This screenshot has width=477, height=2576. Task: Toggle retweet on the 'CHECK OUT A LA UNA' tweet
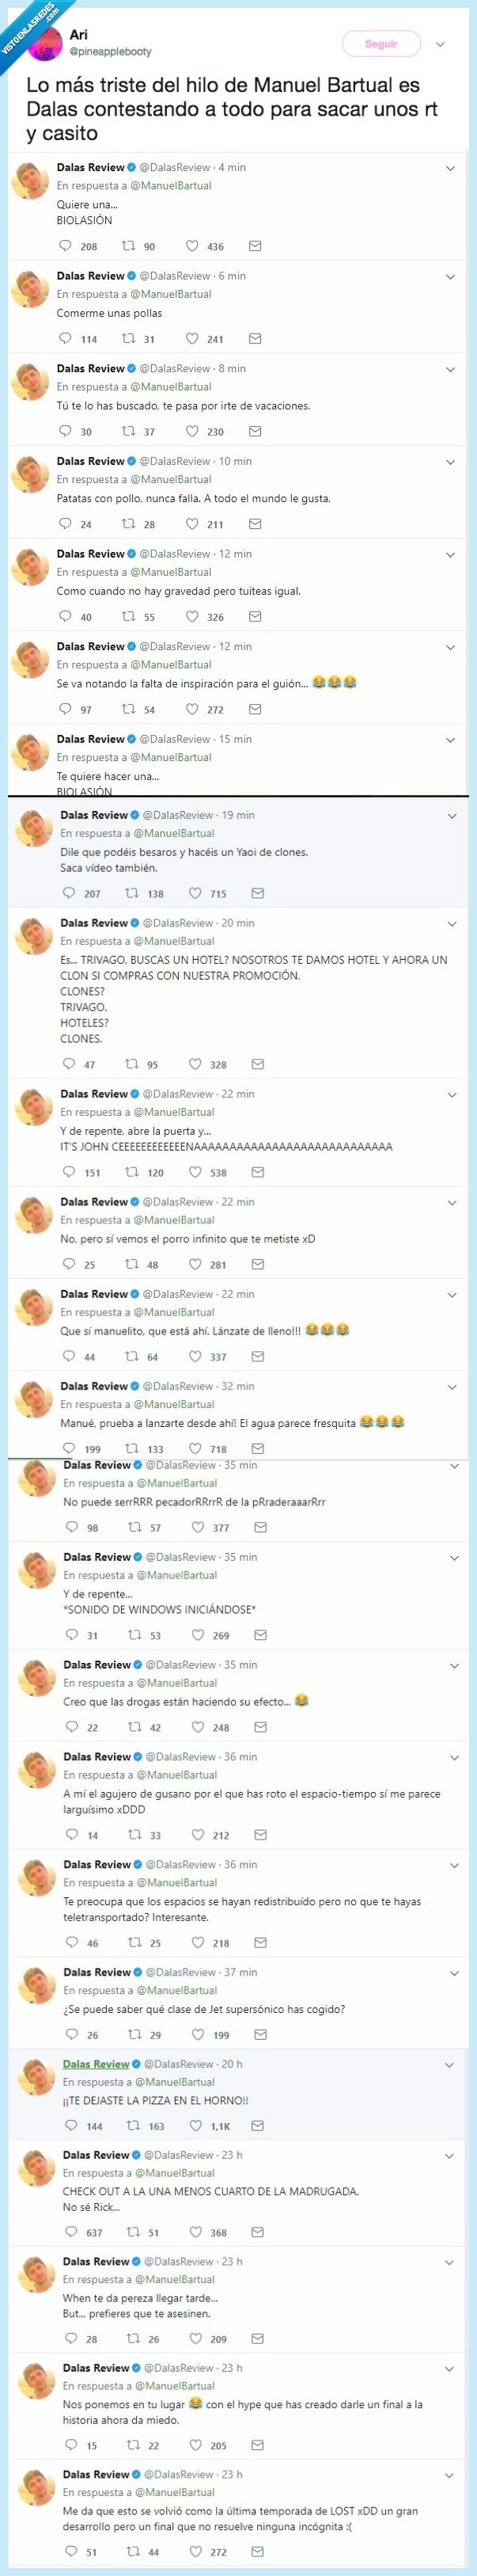click(x=134, y=2232)
